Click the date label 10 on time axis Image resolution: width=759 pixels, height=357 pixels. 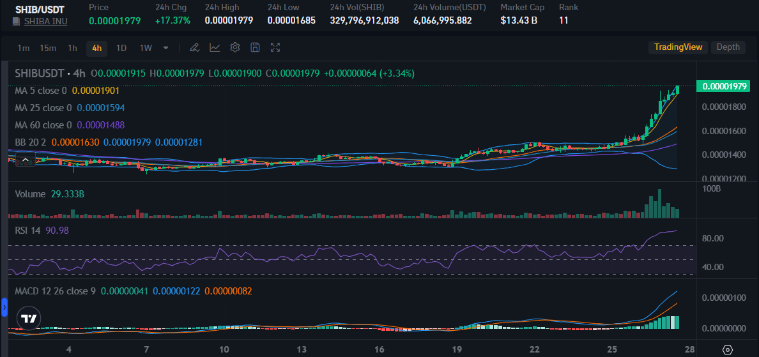click(224, 349)
